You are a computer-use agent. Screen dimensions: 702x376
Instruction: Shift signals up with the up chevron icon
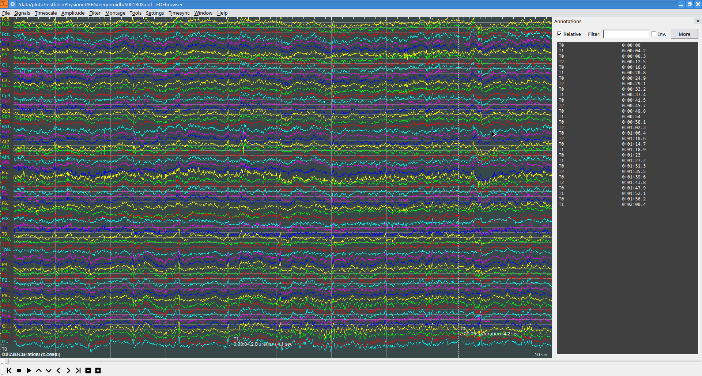click(x=38, y=371)
